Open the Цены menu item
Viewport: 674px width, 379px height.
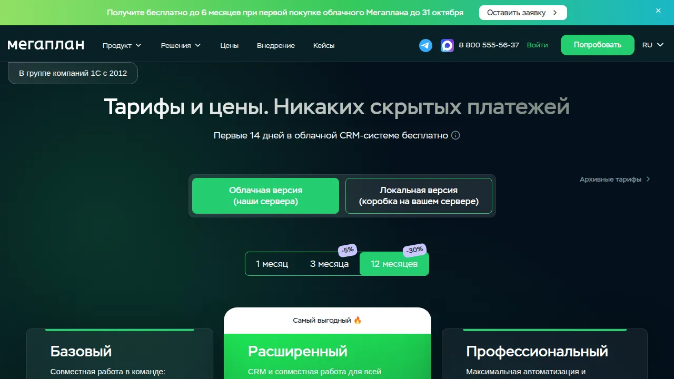coord(230,45)
